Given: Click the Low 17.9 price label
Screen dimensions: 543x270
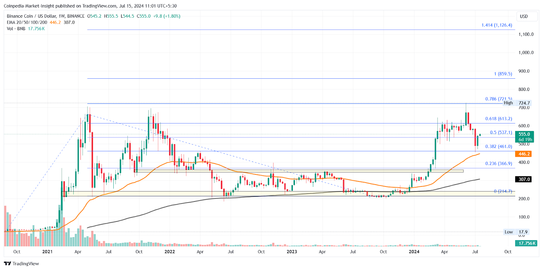Looking at the screenshot, I should [x=516, y=232].
